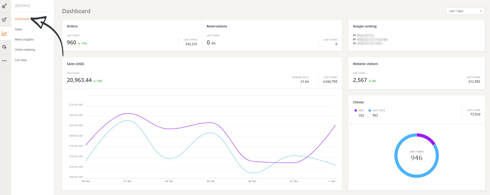Open the Last 7 days date range dropdown
490x195 pixels.
tap(465, 11)
